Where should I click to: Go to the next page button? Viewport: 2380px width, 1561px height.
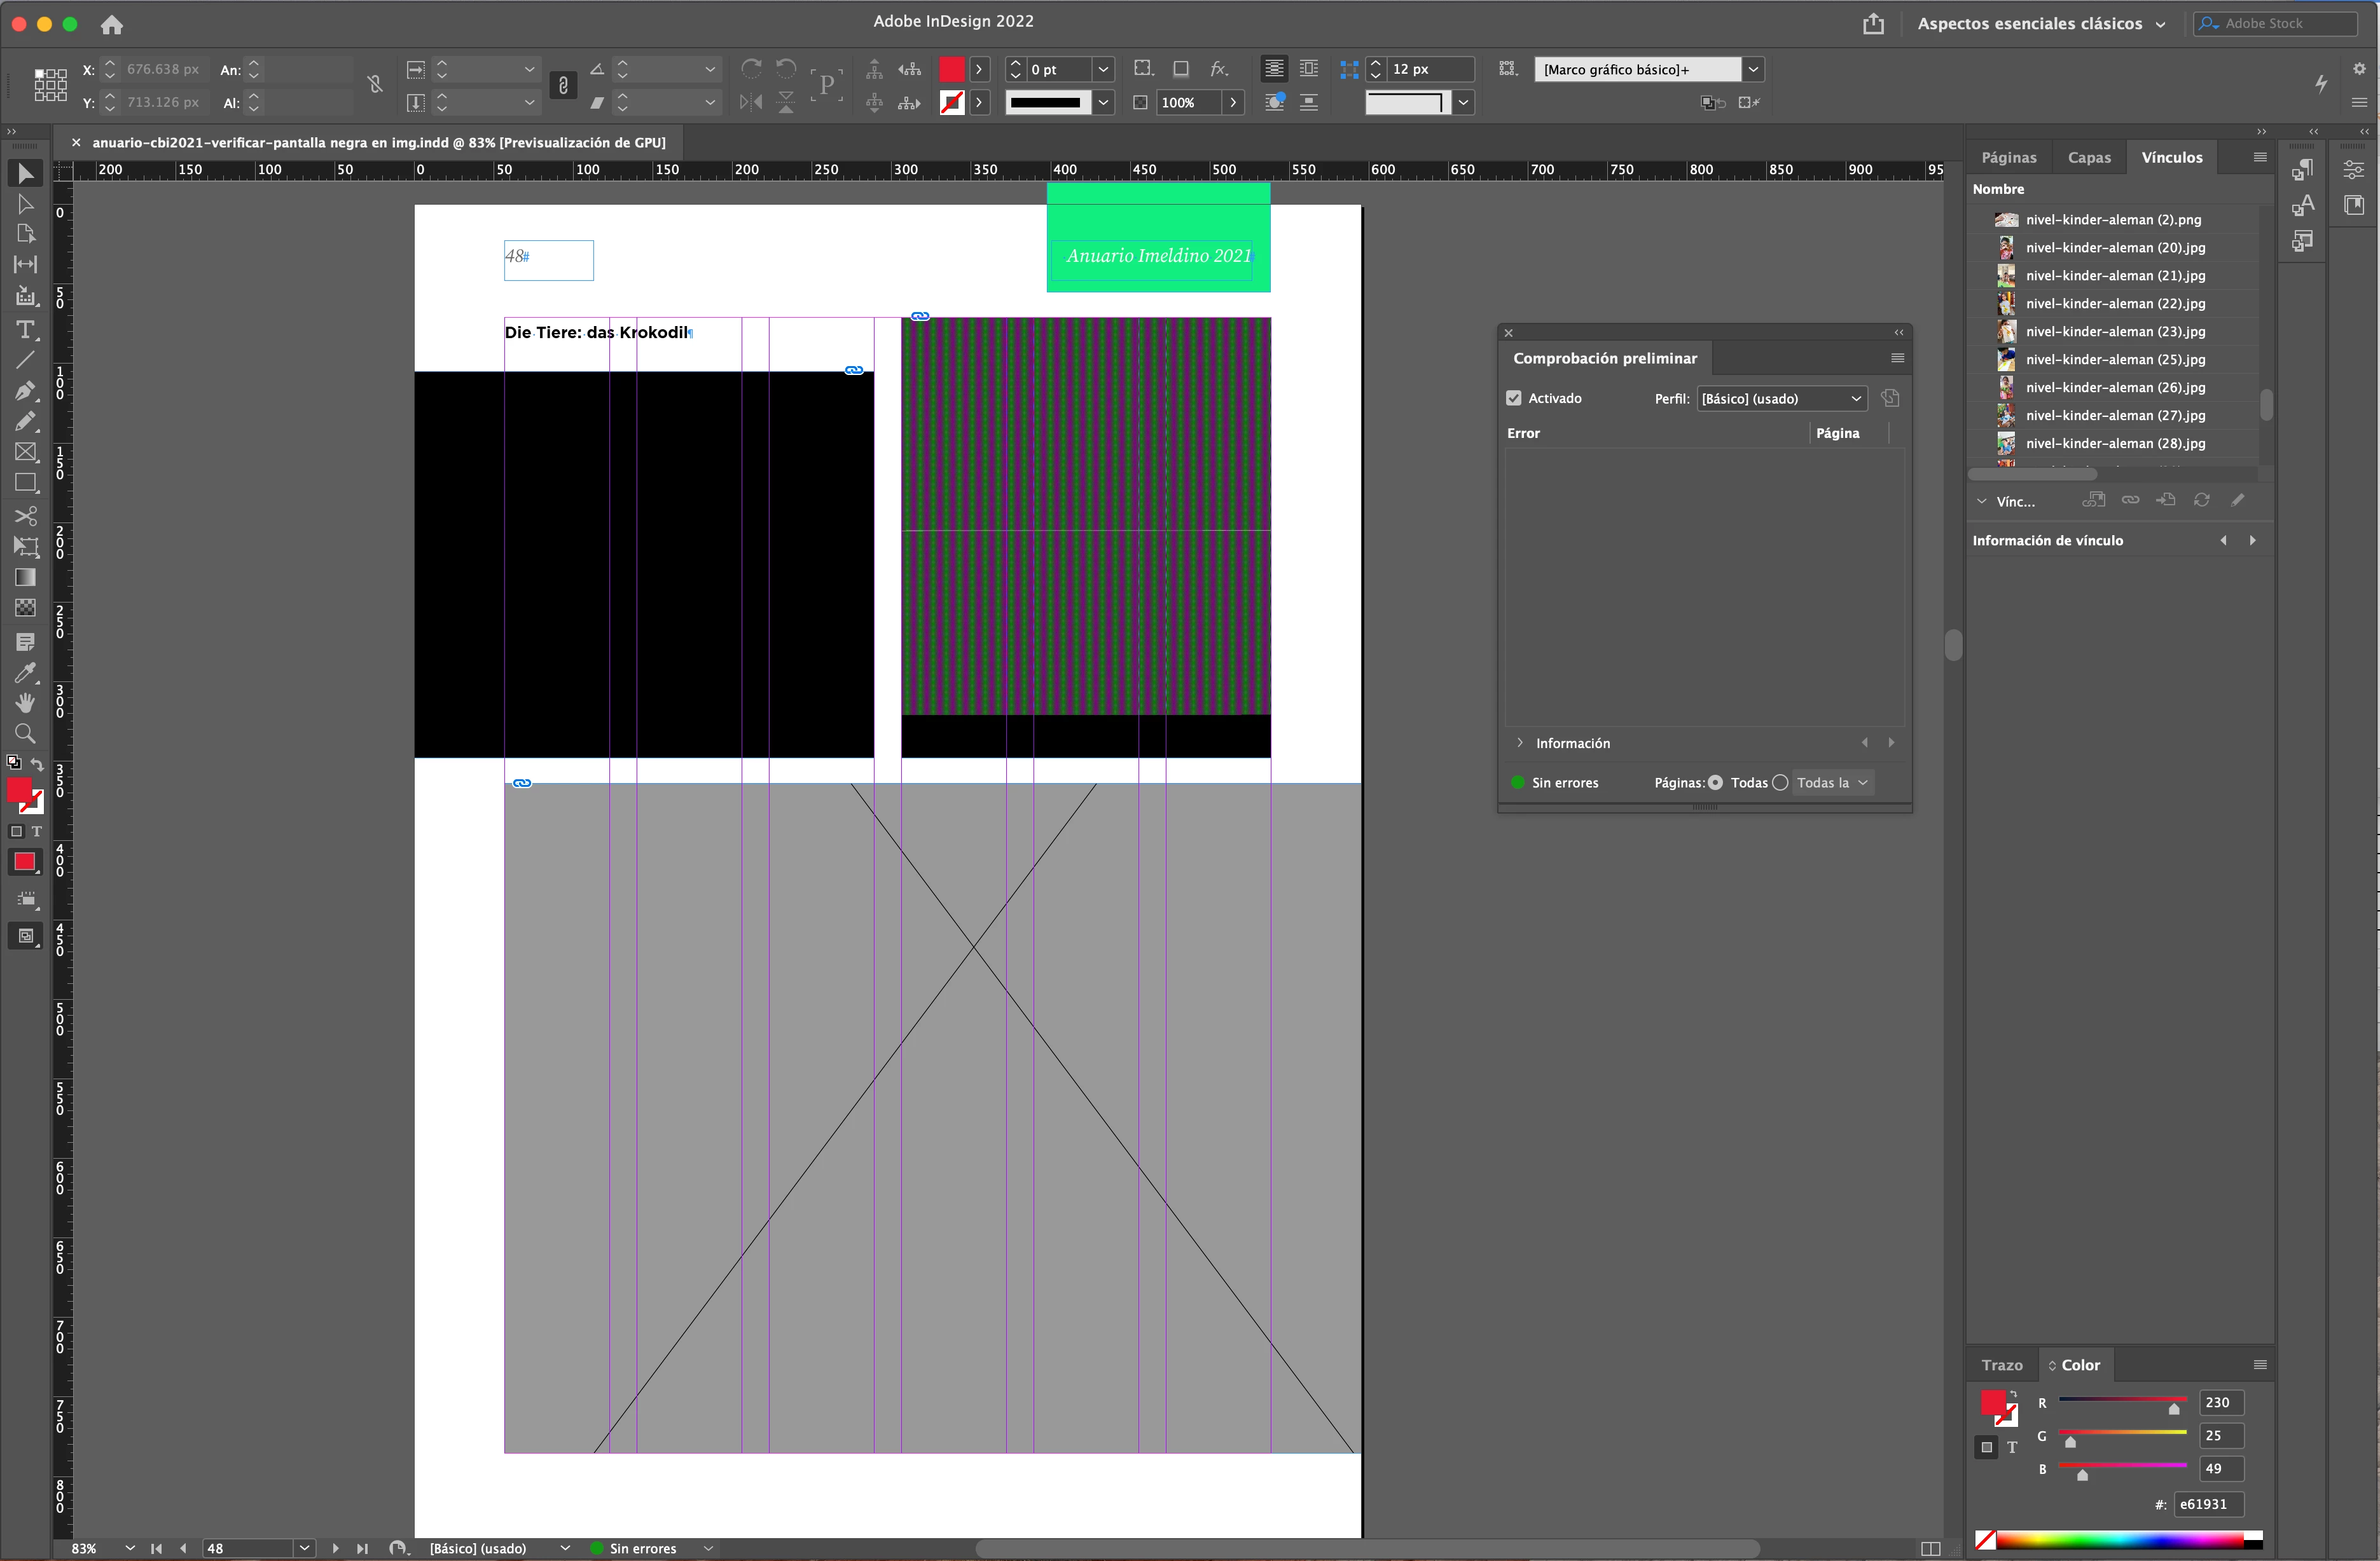coord(335,1548)
